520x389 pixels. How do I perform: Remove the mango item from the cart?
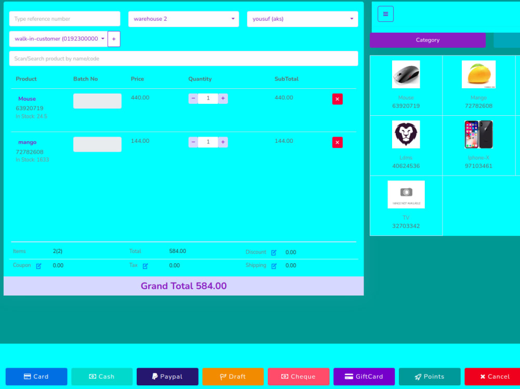point(337,142)
